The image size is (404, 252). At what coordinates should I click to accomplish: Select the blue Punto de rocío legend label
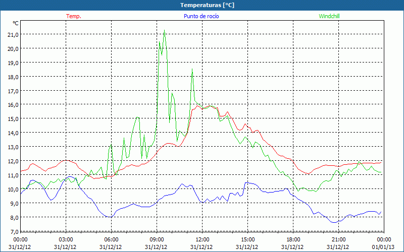pyautogui.click(x=201, y=16)
